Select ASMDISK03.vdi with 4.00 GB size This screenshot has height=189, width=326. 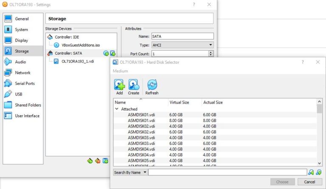pyautogui.click(x=215, y=138)
